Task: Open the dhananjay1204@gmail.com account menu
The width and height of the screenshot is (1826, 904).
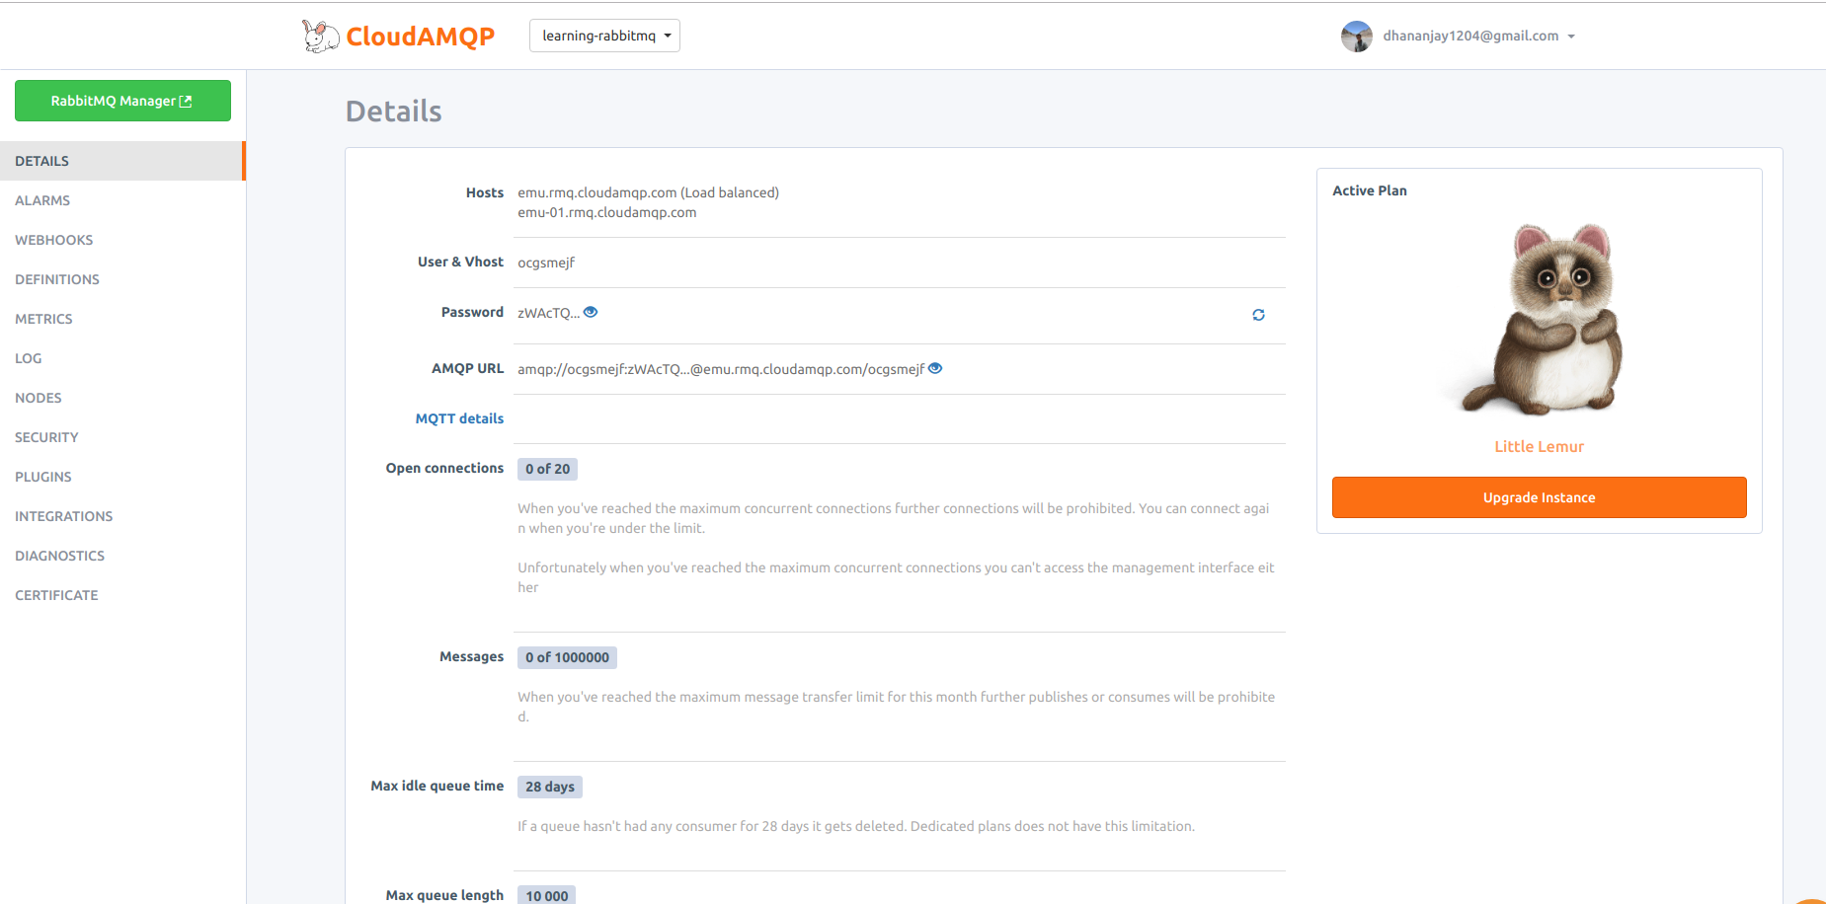Action: coord(1477,37)
